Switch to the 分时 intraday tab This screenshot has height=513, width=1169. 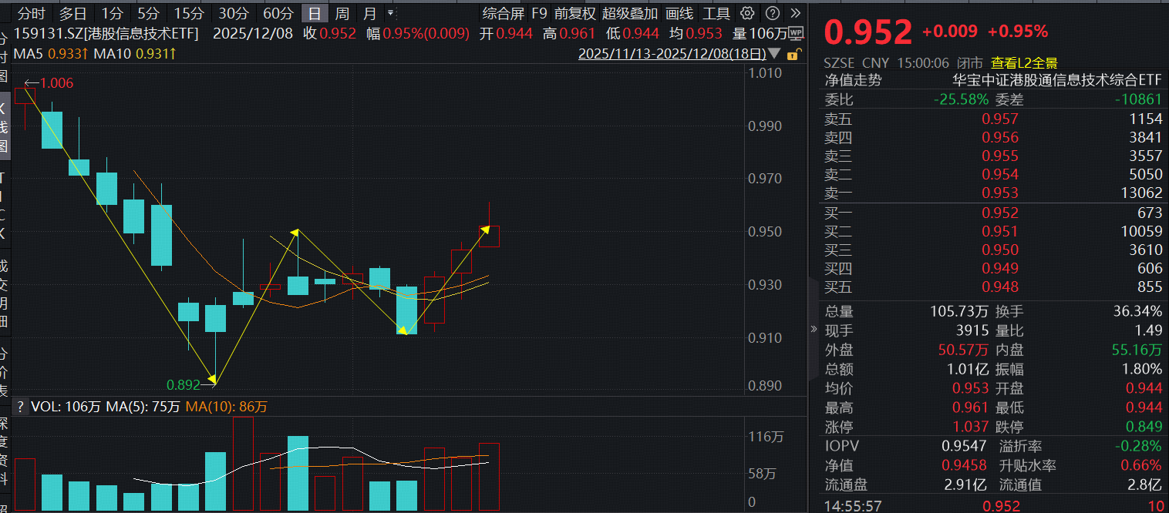pos(32,13)
